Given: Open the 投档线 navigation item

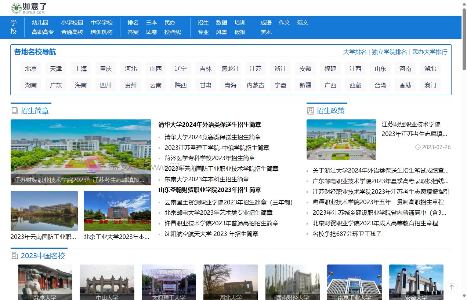Looking at the screenshot, I should [173, 32].
